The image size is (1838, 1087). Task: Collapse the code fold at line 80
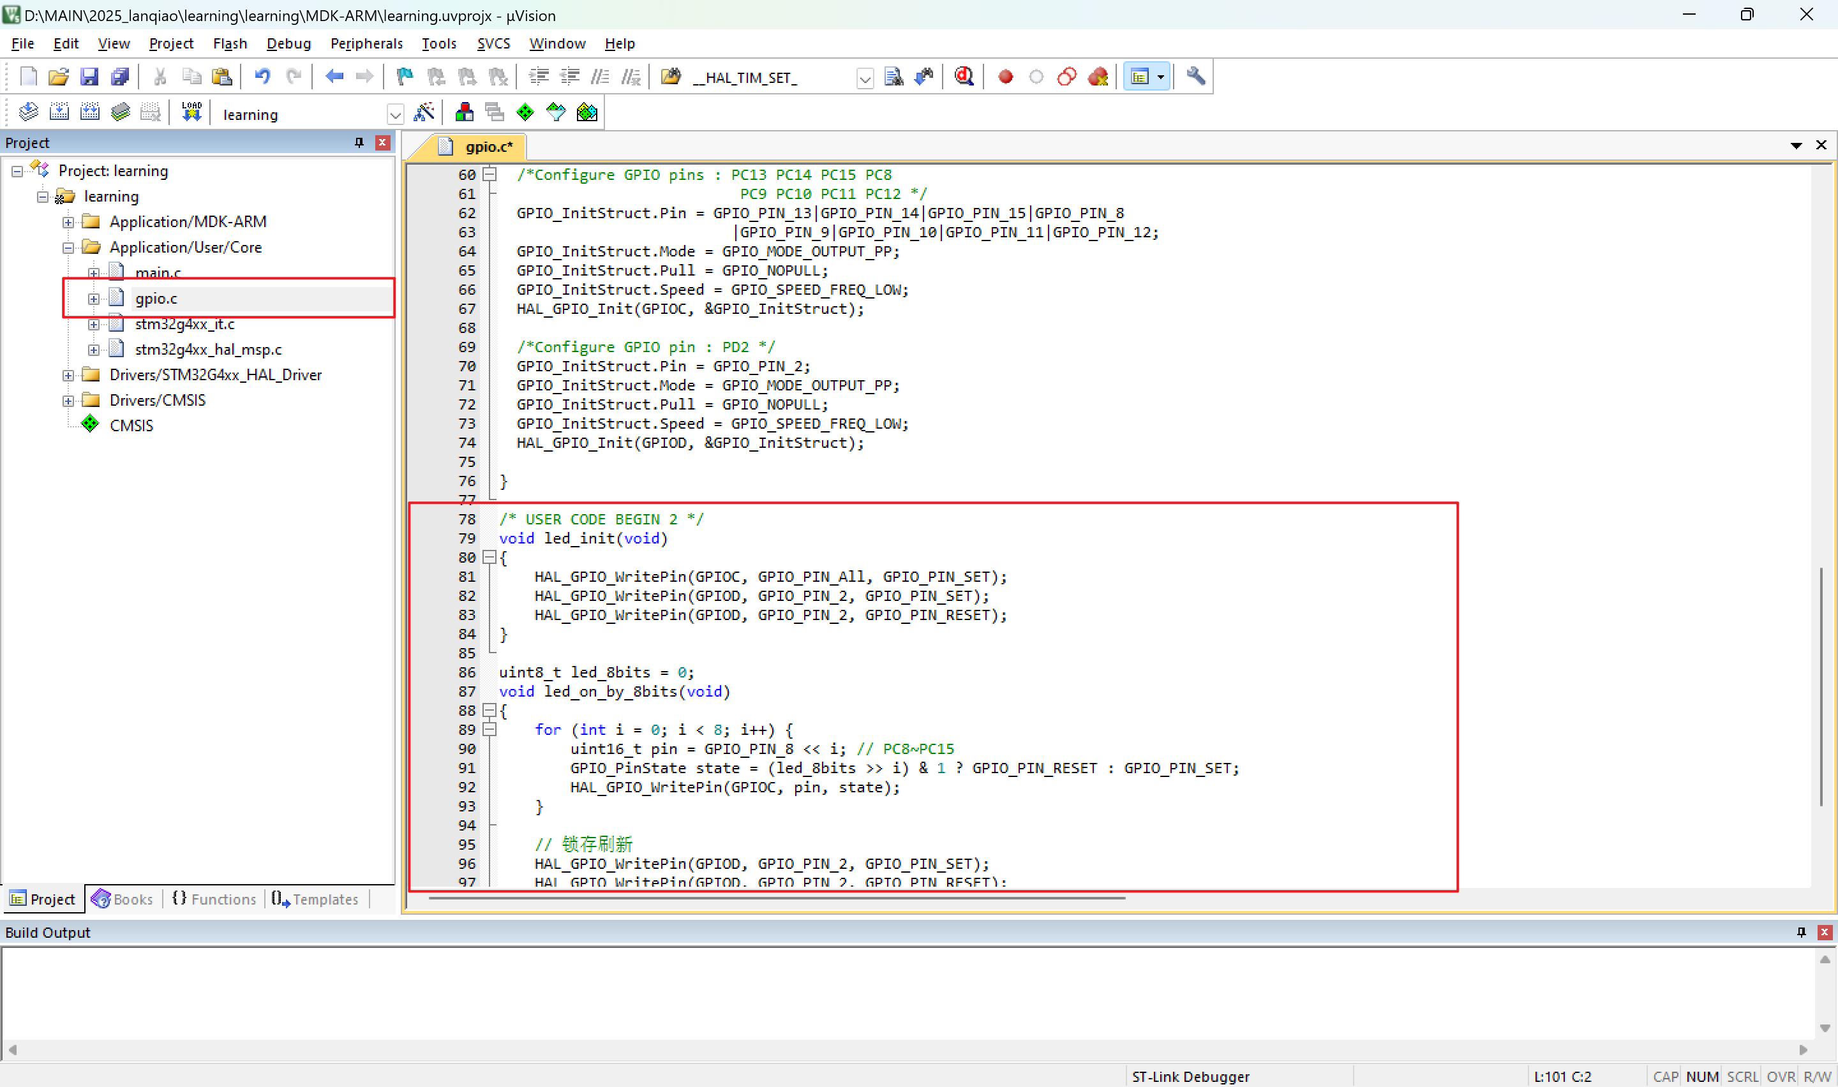pos(489,558)
